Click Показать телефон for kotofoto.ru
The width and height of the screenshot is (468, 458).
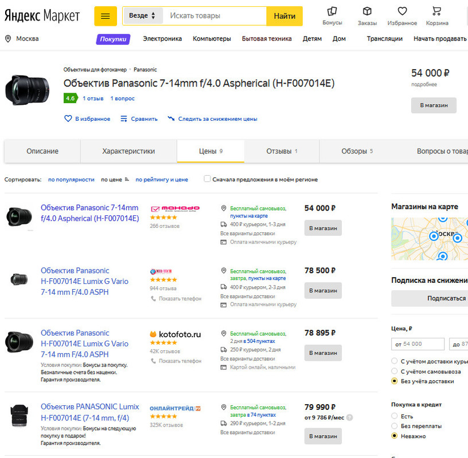(x=180, y=361)
